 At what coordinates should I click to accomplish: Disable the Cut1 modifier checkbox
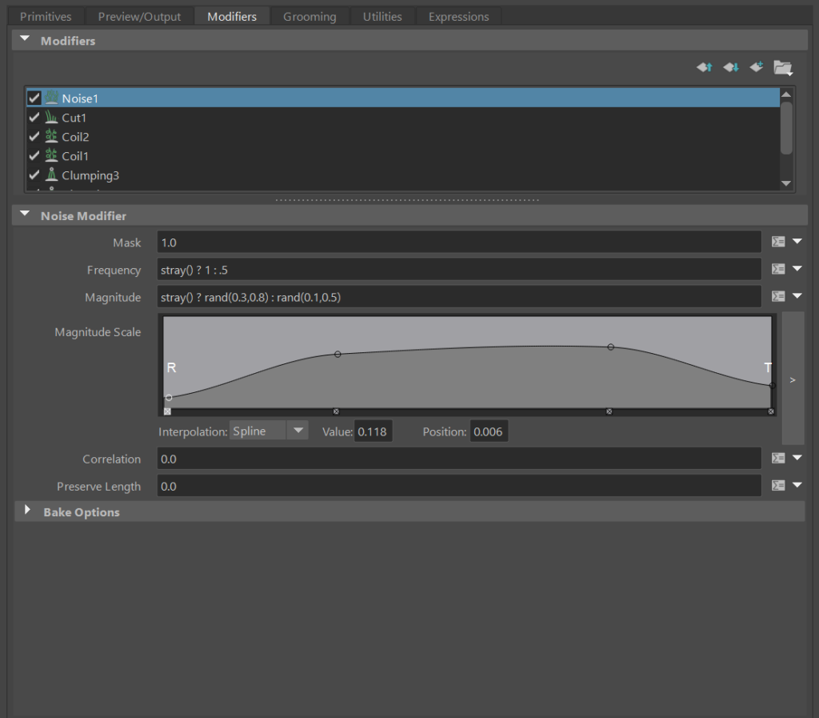click(34, 118)
